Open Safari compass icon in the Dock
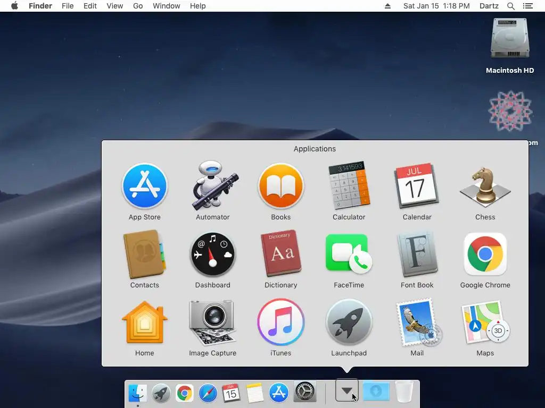Screen dimensions: 545x408 point(208,394)
